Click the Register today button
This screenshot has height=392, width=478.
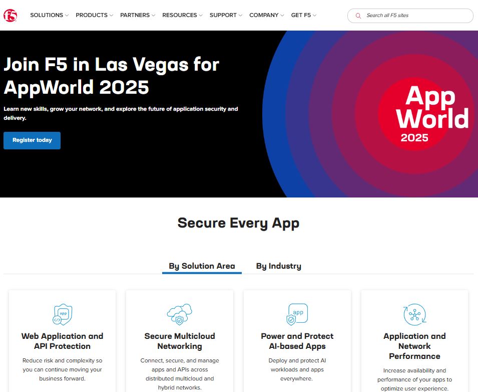click(x=32, y=140)
